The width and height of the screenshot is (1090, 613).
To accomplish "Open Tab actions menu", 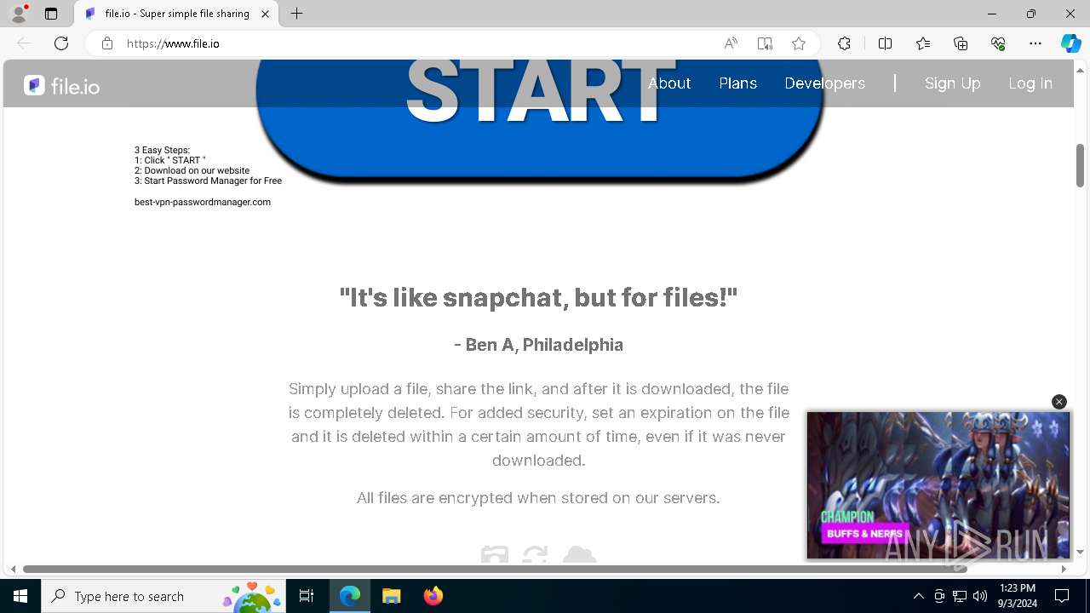I will [51, 14].
